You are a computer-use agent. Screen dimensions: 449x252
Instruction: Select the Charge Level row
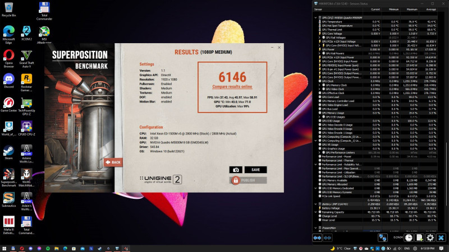point(378,216)
